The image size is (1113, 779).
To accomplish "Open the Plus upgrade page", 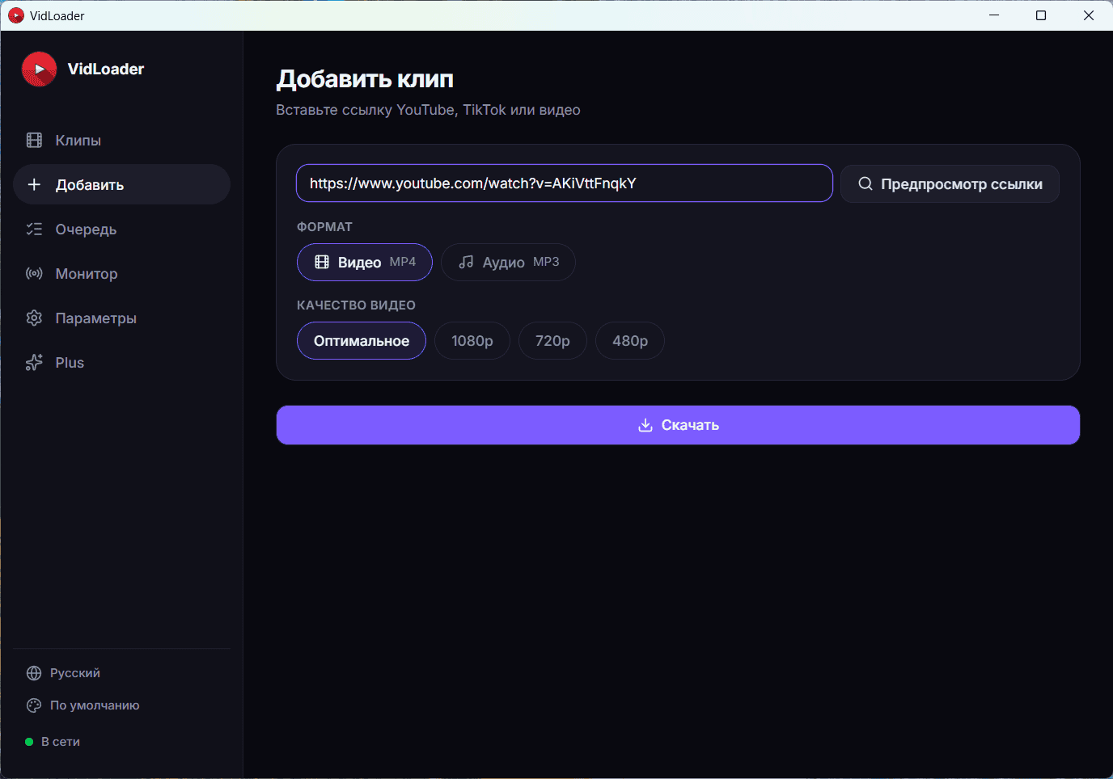I will click(x=121, y=362).
